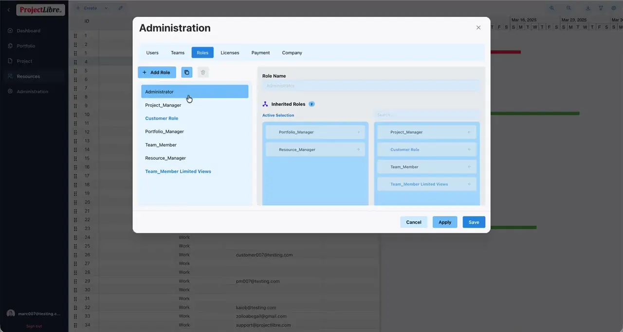Click the Sign out link
This screenshot has width=623, height=332.
click(x=34, y=326)
